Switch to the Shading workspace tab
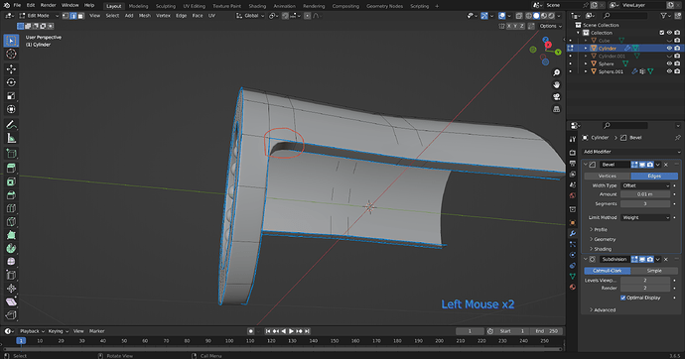The width and height of the screenshot is (685, 359). [x=257, y=6]
